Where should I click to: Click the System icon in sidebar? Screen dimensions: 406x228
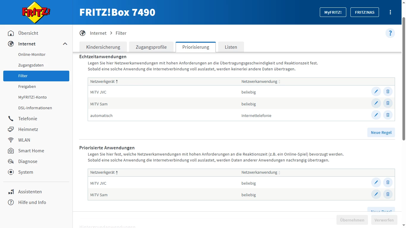[x=11, y=172]
